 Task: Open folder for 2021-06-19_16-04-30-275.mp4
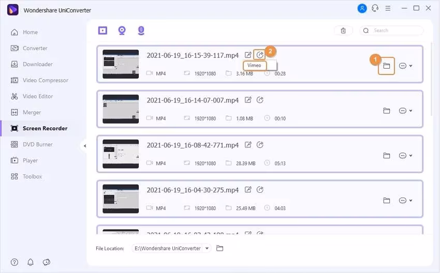(386, 201)
